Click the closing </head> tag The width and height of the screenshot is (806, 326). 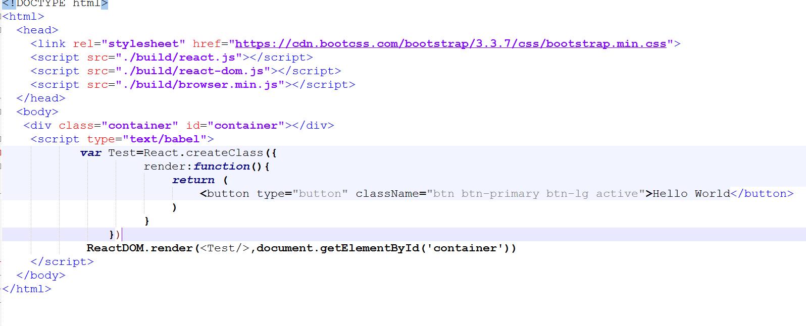point(41,98)
